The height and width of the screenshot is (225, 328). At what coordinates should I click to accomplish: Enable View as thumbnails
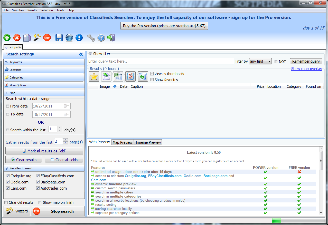(152, 74)
